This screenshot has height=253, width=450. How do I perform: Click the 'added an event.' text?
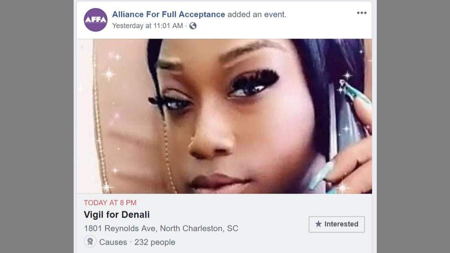(x=257, y=14)
